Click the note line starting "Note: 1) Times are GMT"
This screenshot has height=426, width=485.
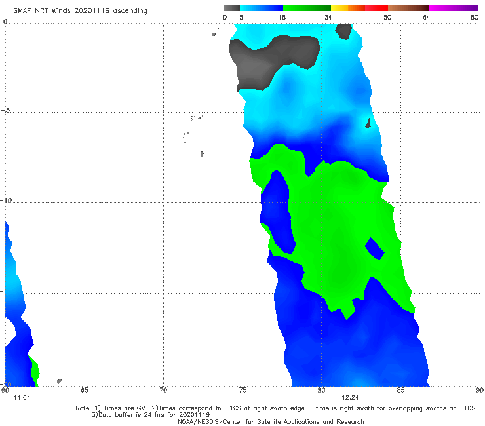pyautogui.click(x=275, y=408)
